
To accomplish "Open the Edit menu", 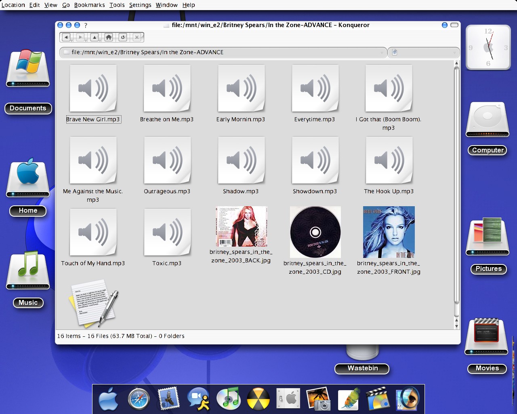I will tap(34, 5).
